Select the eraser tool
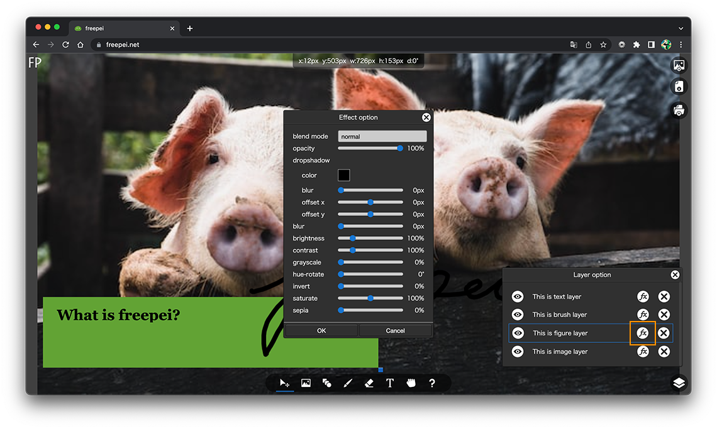The width and height of the screenshot is (717, 429). (x=369, y=383)
